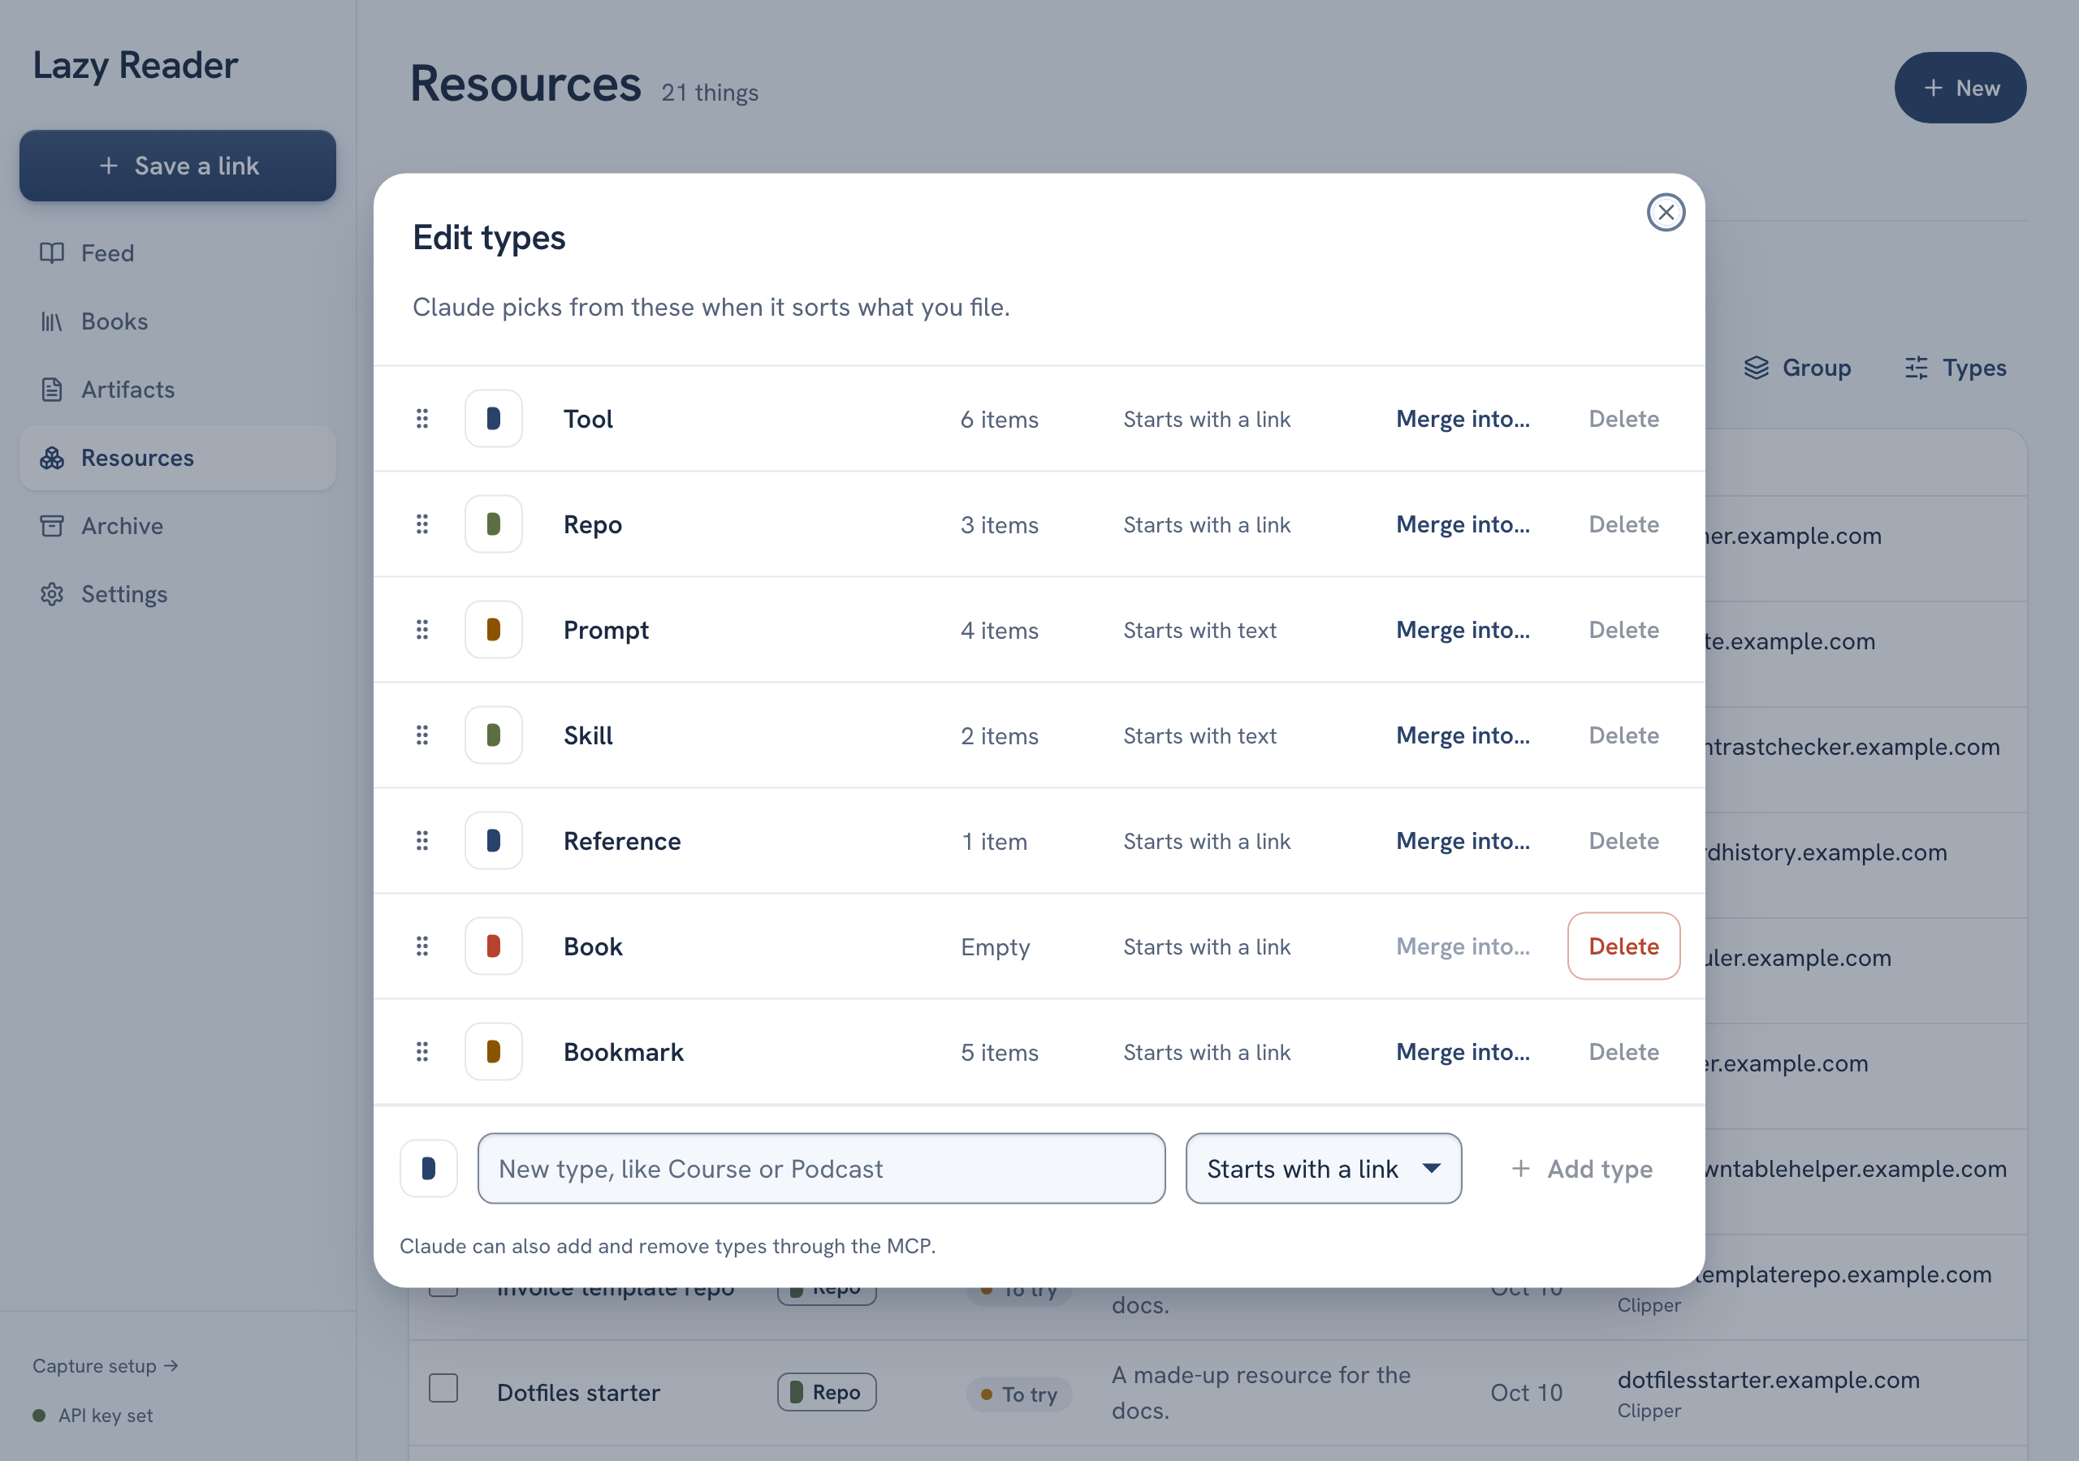Tick the checkbox for Dotfiles starter
The width and height of the screenshot is (2079, 1461).
click(x=443, y=1388)
